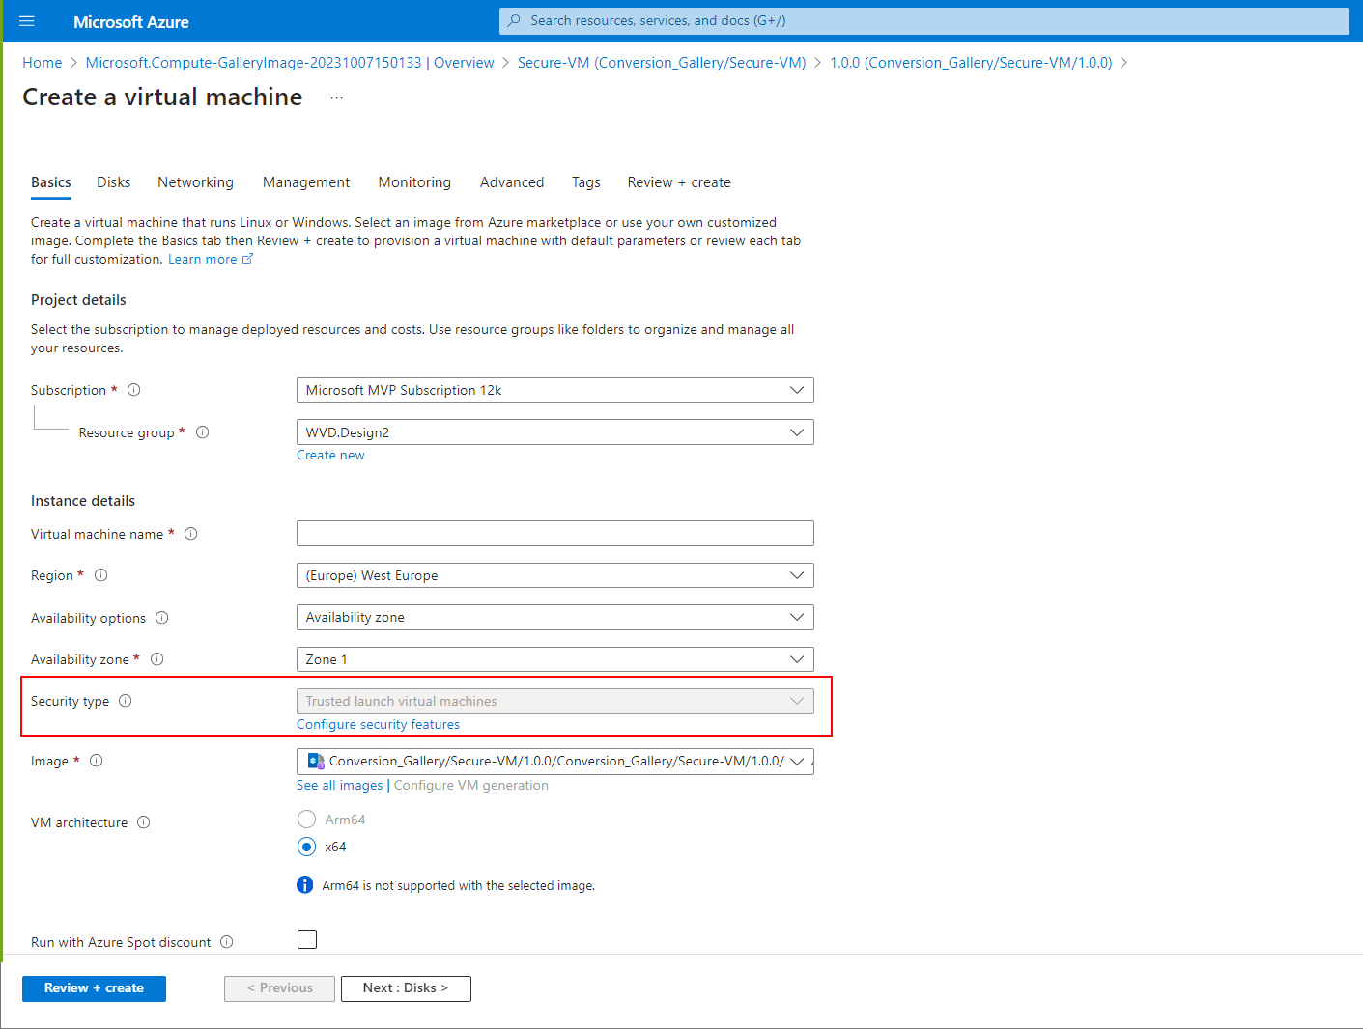Click the search magnifier icon
The width and height of the screenshot is (1363, 1029).
pos(515,20)
